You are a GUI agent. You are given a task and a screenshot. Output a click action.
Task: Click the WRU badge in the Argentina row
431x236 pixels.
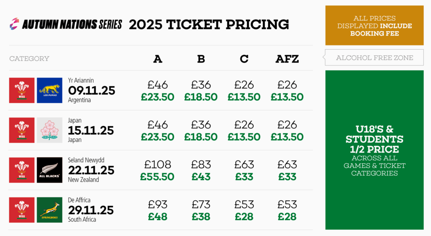[x=22, y=90]
